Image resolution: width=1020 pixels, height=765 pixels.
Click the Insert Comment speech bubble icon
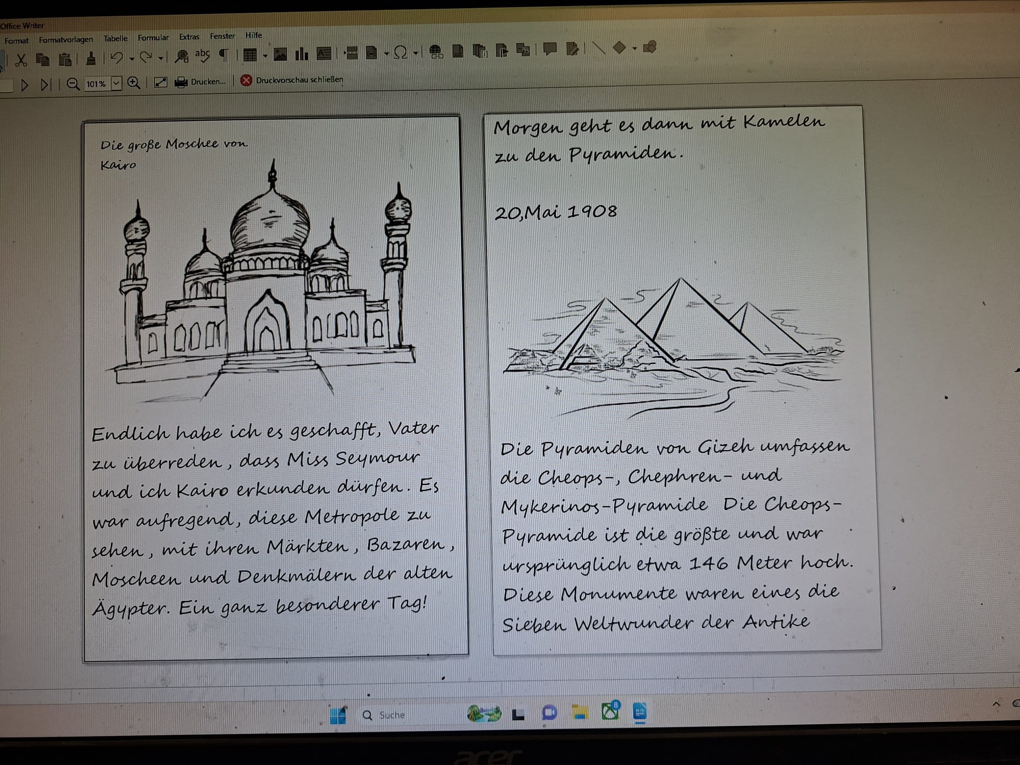[549, 49]
